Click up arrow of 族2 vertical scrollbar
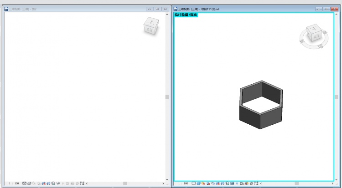This screenshot has width=342, height=188. [167, 15]
